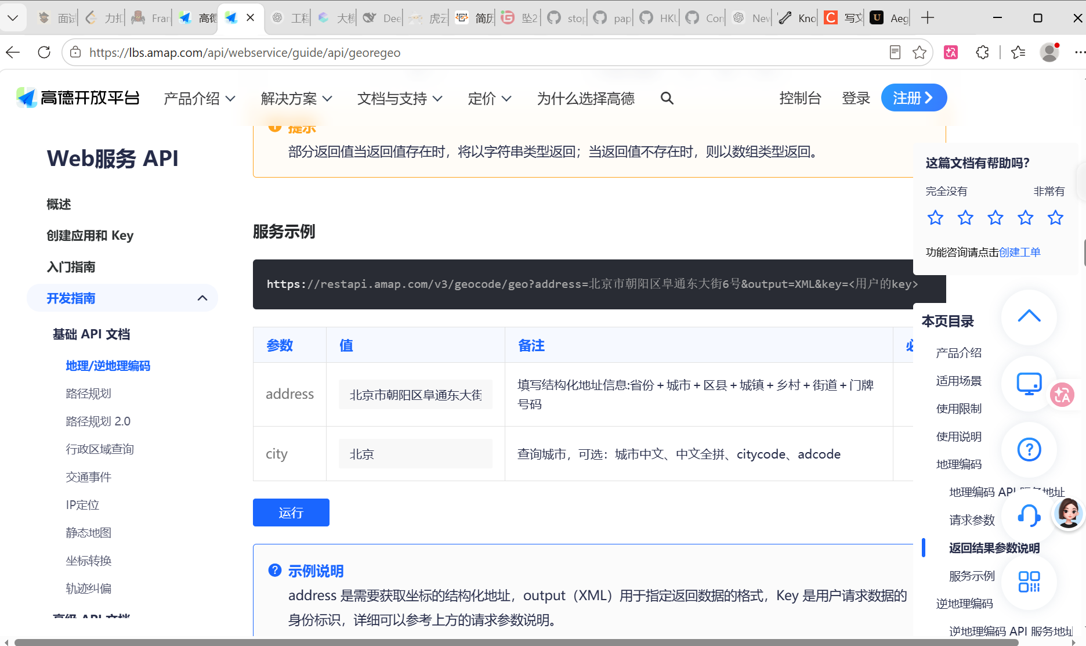
Task: Open favorites list icon
Action: click(1018, 52)
